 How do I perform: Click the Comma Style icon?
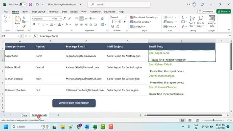tap(125, 22)
